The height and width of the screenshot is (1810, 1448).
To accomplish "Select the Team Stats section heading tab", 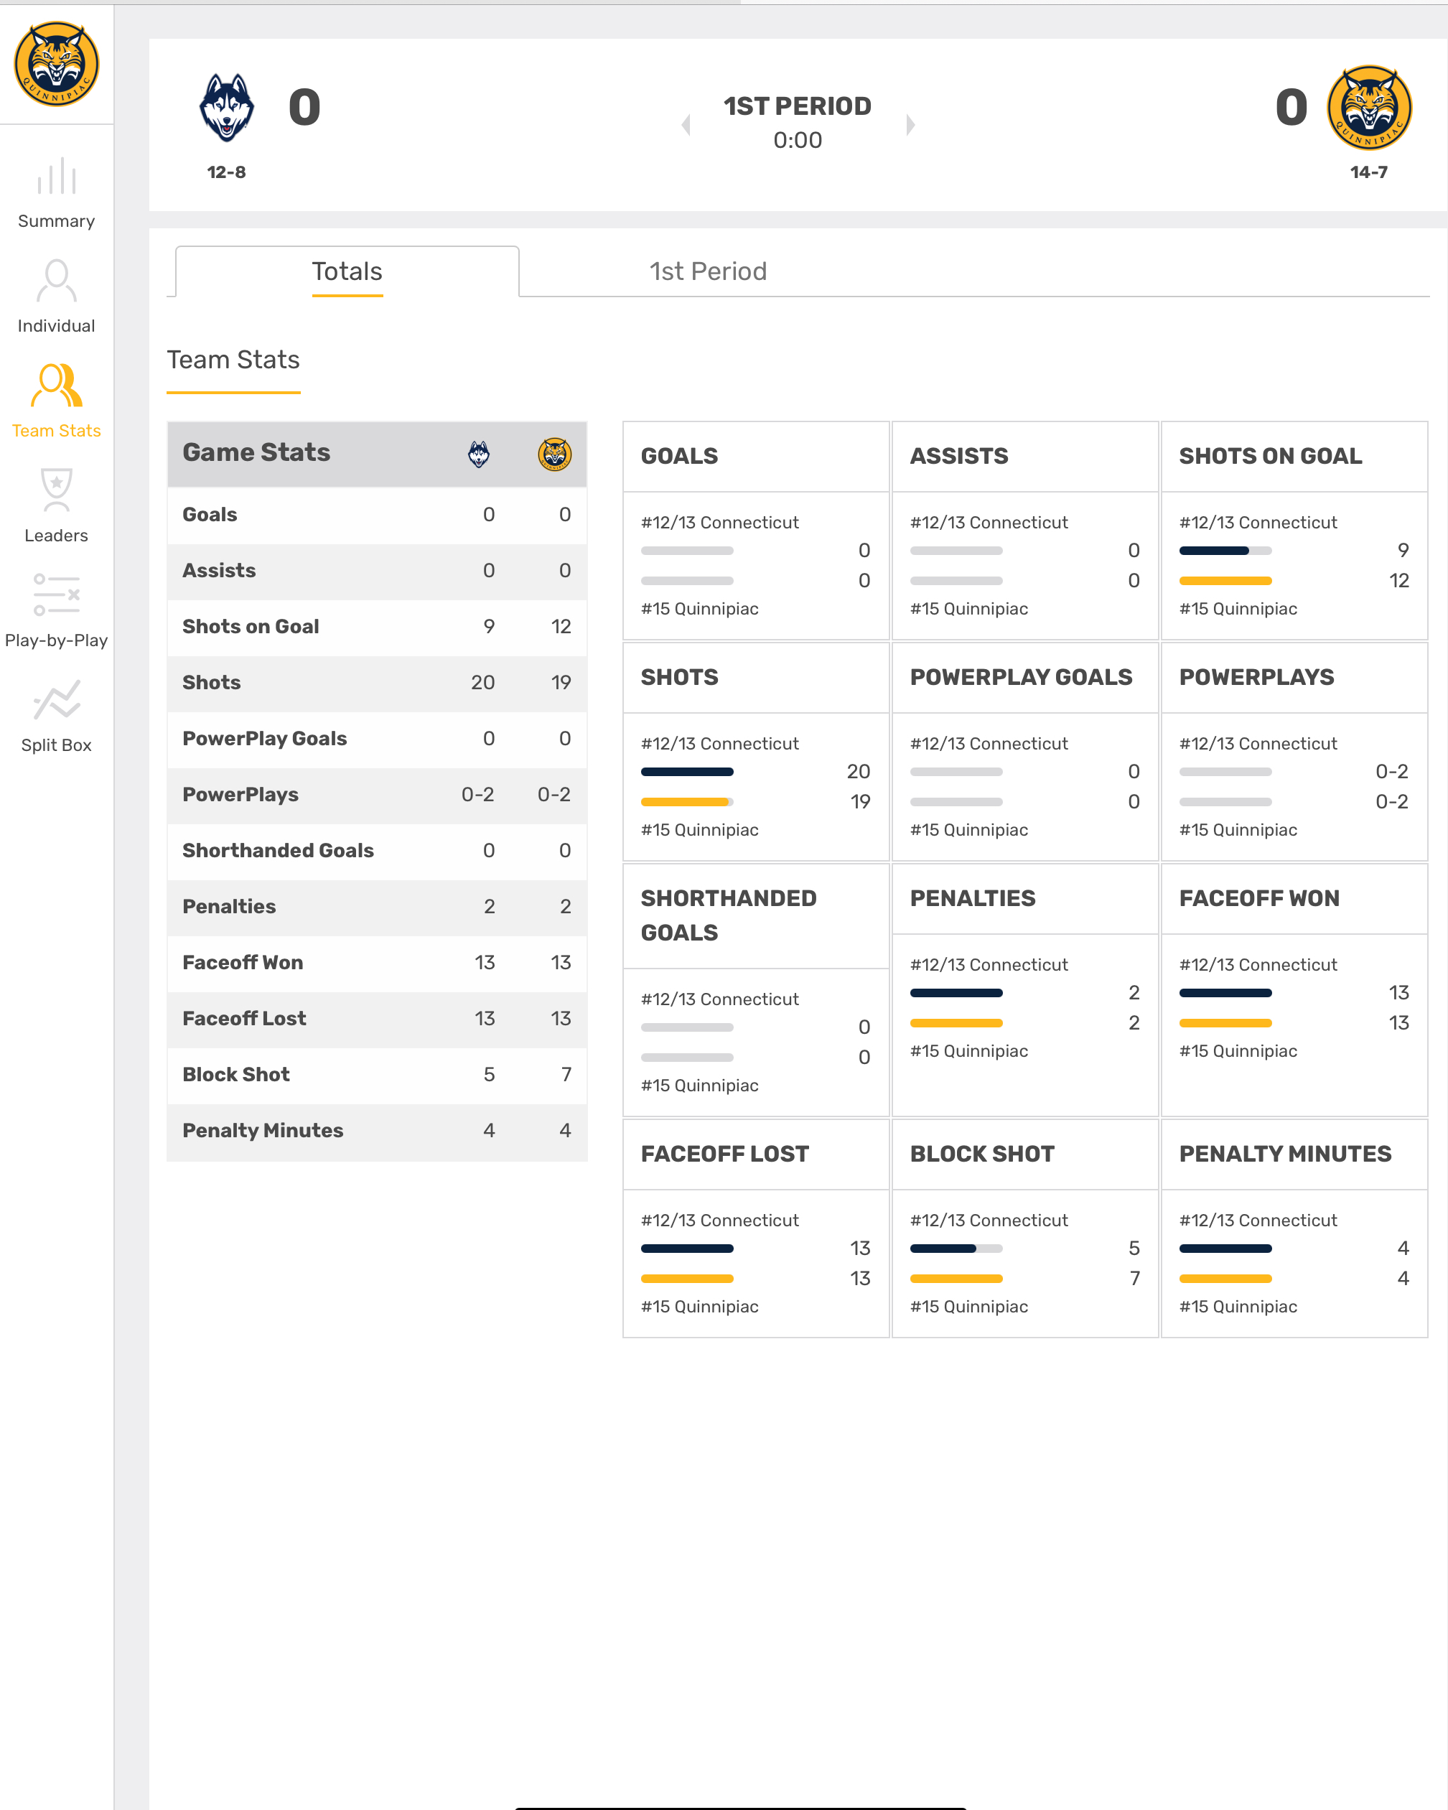I will [233, 360].
